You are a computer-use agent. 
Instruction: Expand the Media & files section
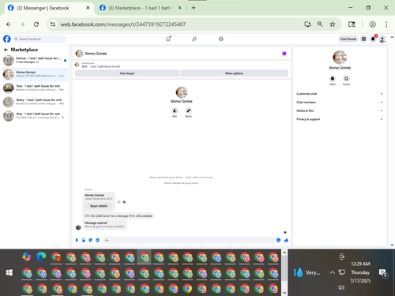(340, 111)
